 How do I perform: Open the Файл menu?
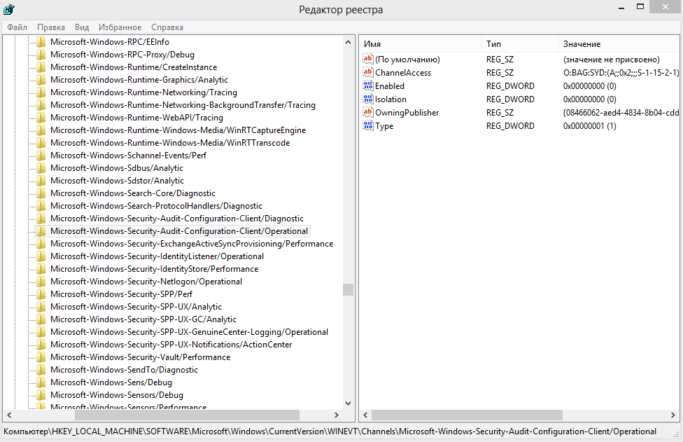pyautogui.click(x=17, y=27)
